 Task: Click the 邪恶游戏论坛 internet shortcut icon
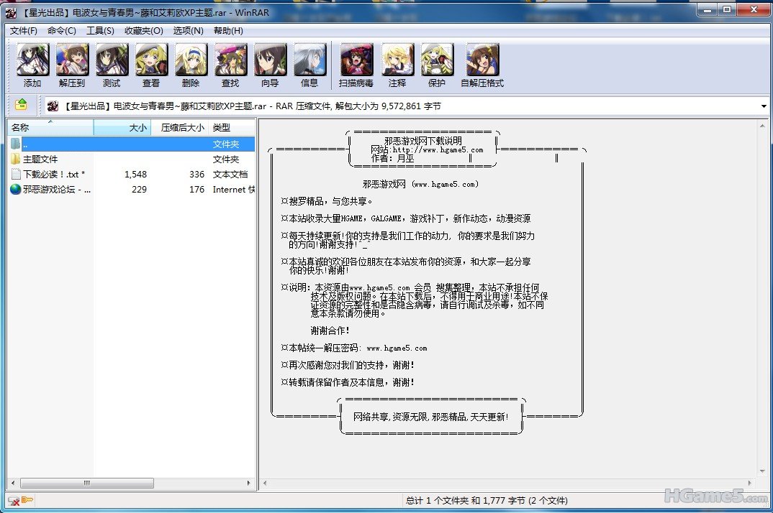pyautogui.click(x=16, y=189)
